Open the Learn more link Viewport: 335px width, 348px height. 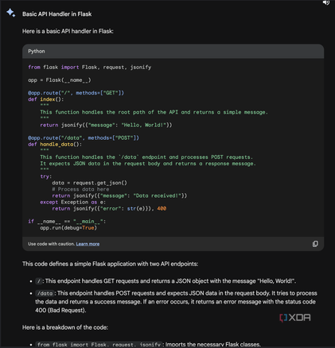pos(88,244)
